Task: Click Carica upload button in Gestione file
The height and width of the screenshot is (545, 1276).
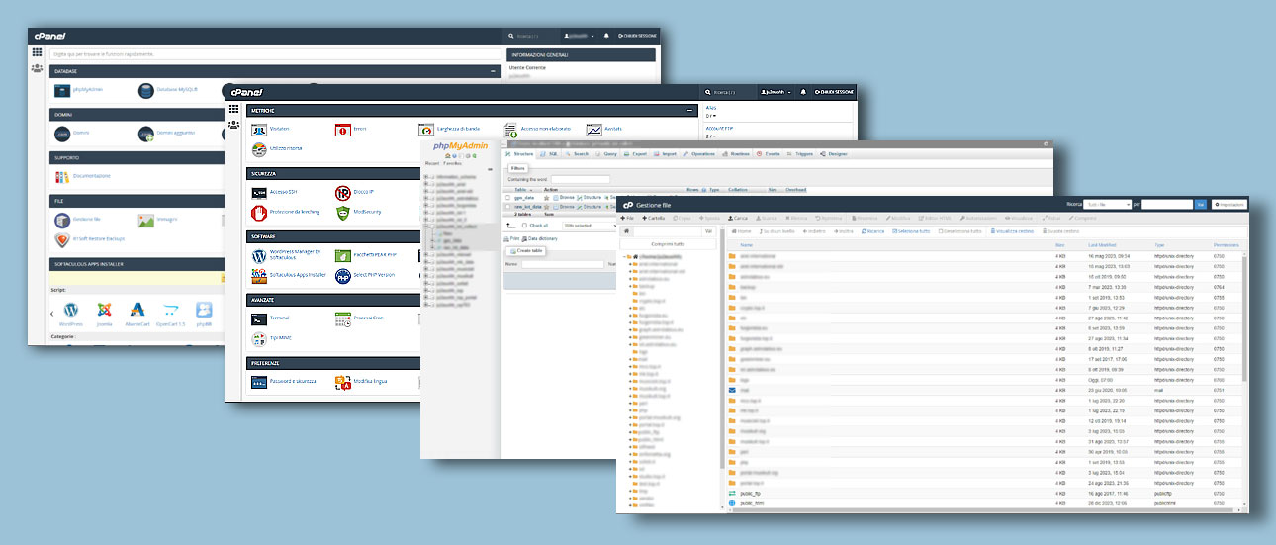Action: pyautogui.click(x=736, y=217)
